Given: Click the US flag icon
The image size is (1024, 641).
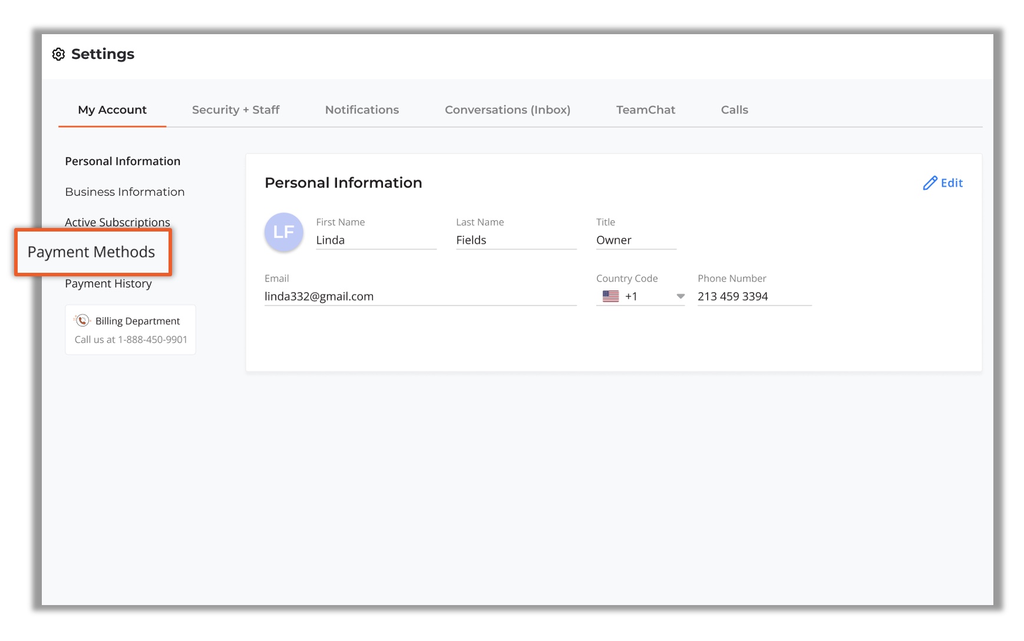Looking at the screenshot, I should (x=610, y=296).
